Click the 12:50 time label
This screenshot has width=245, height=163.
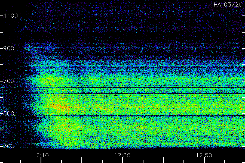point(204,155)
